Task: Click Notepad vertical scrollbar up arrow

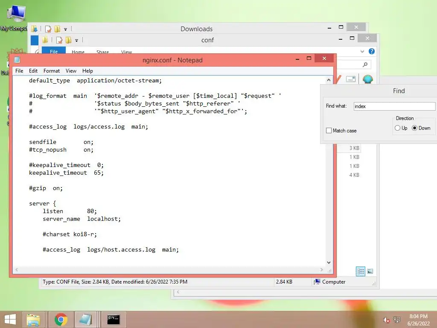Action: [x=329, y=80]
